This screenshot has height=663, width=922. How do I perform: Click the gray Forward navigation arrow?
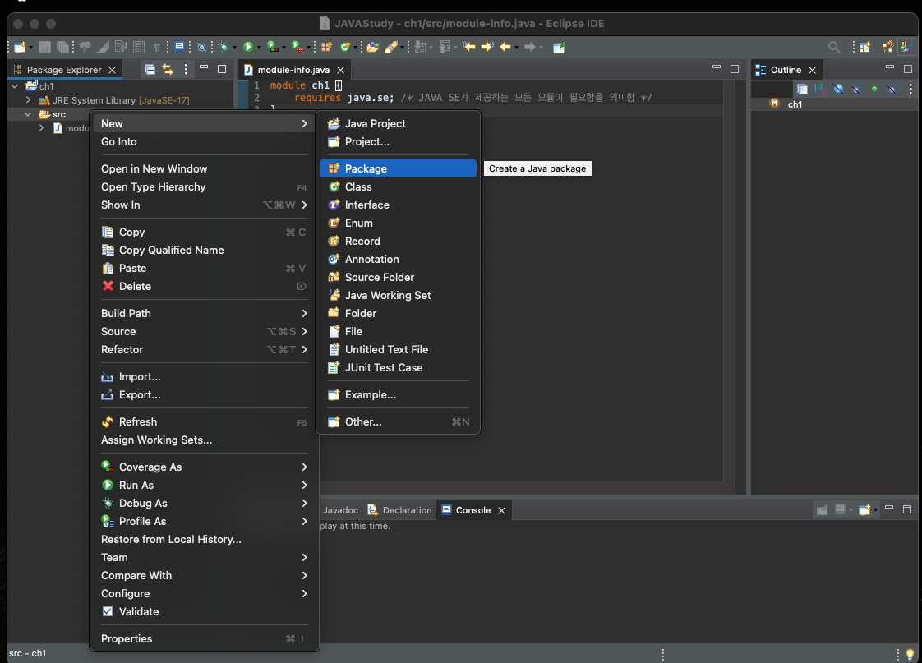pos(530,47)
